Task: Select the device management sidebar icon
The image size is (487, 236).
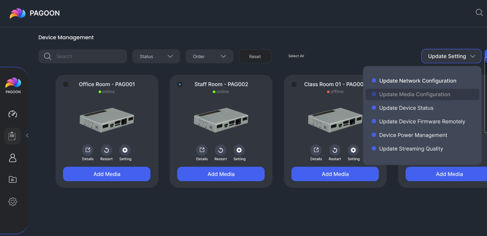Action: click(13, 136)
